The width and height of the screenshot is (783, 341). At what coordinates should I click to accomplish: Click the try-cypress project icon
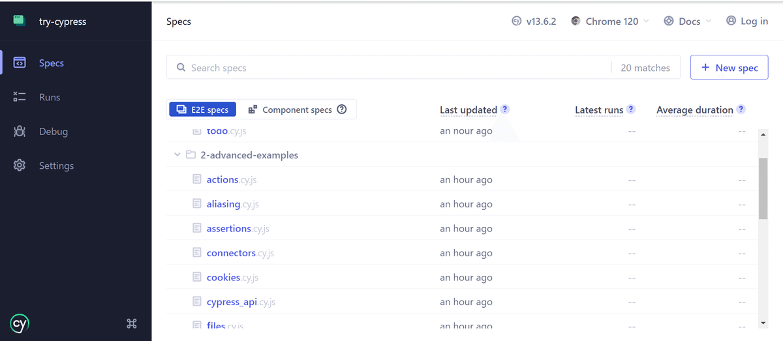pyautogui.click(x=20, y=21)
